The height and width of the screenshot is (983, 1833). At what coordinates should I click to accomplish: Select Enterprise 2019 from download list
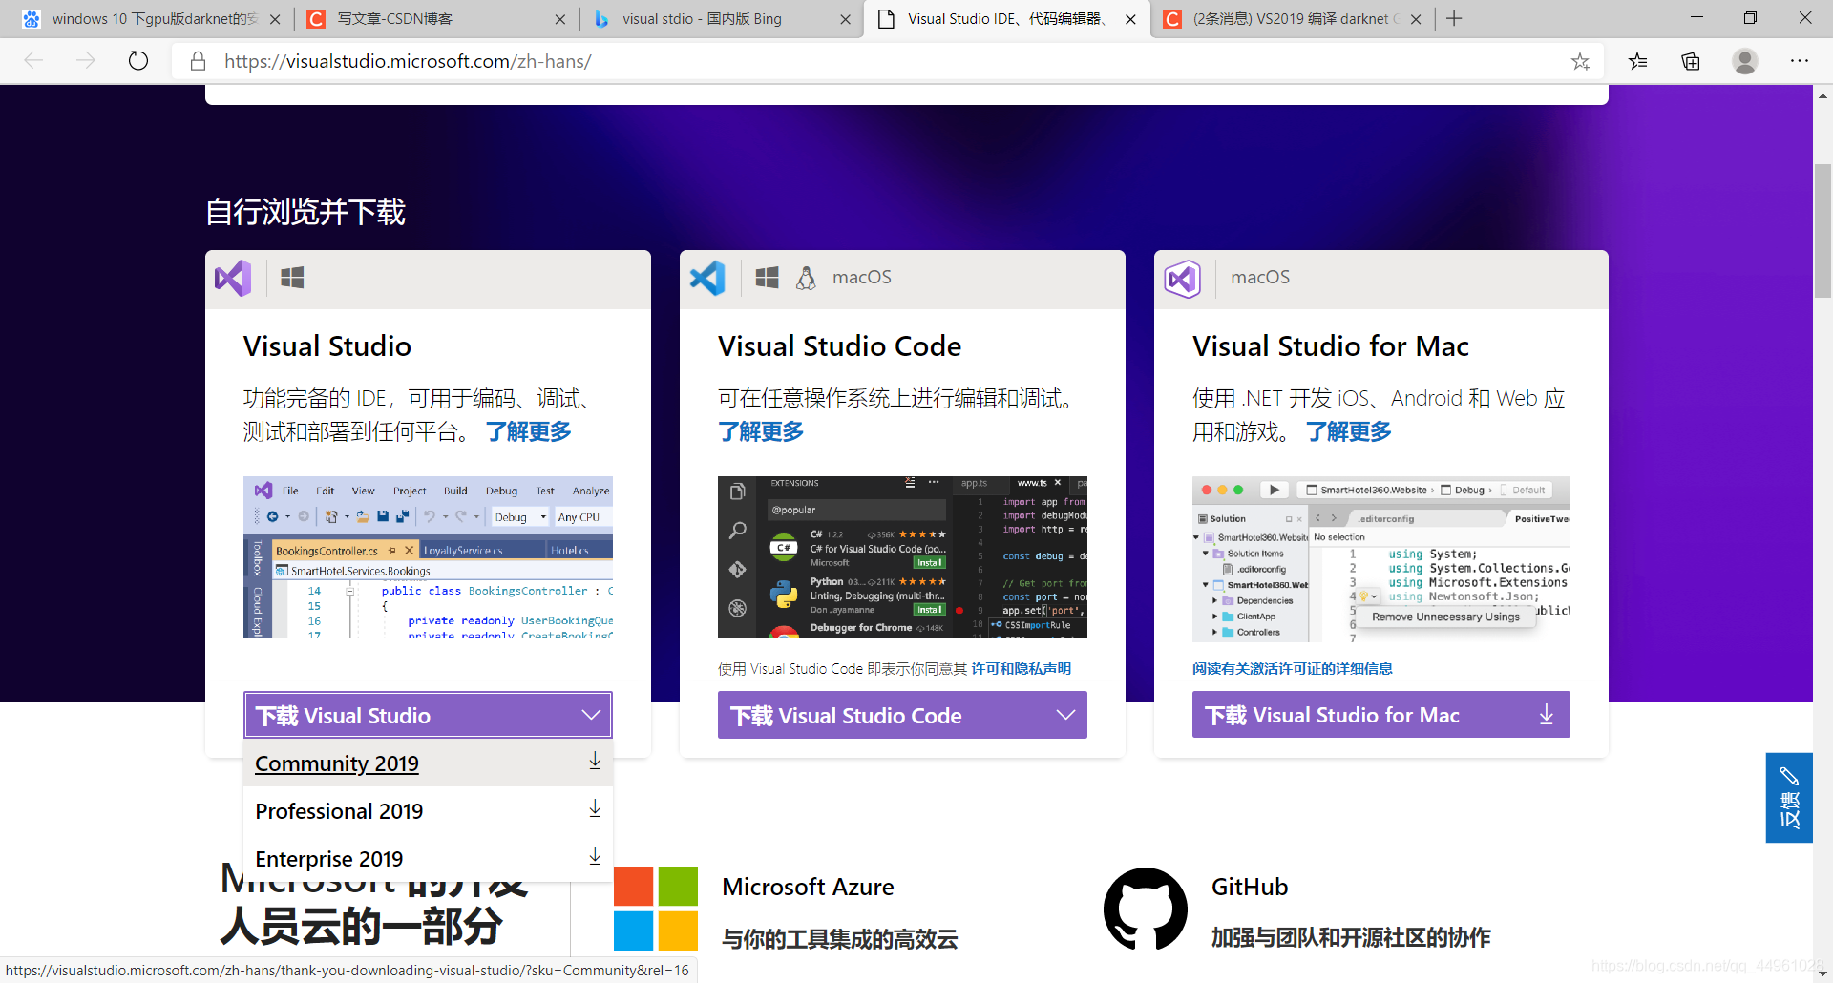(x=428, y=858)
